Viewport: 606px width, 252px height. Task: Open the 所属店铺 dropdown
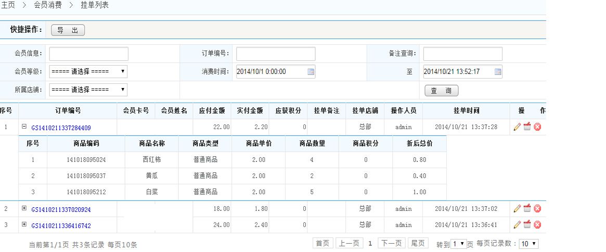88,90
